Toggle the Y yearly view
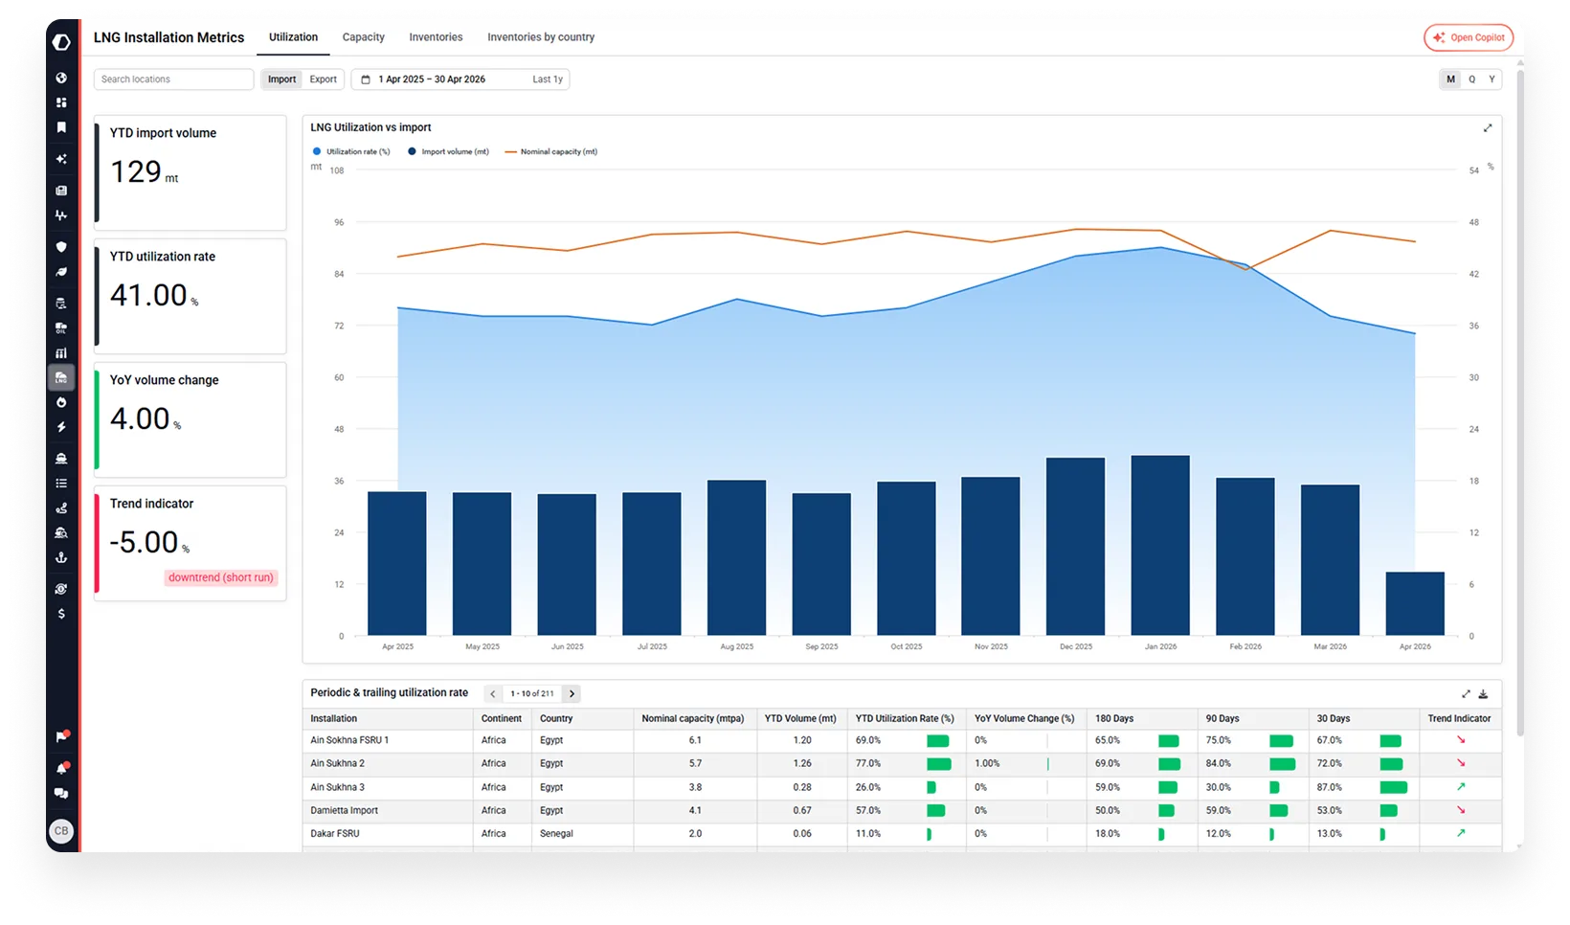The height and width of the screenshot is (925, 1570). (x=1491, y=79)
